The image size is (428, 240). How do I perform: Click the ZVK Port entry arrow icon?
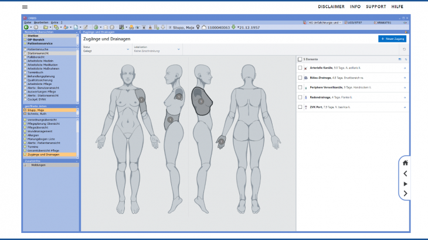pos(405,108)
